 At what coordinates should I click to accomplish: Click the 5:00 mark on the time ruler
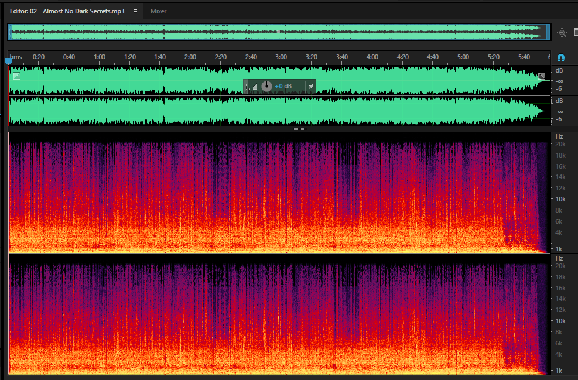coord(463,57)
